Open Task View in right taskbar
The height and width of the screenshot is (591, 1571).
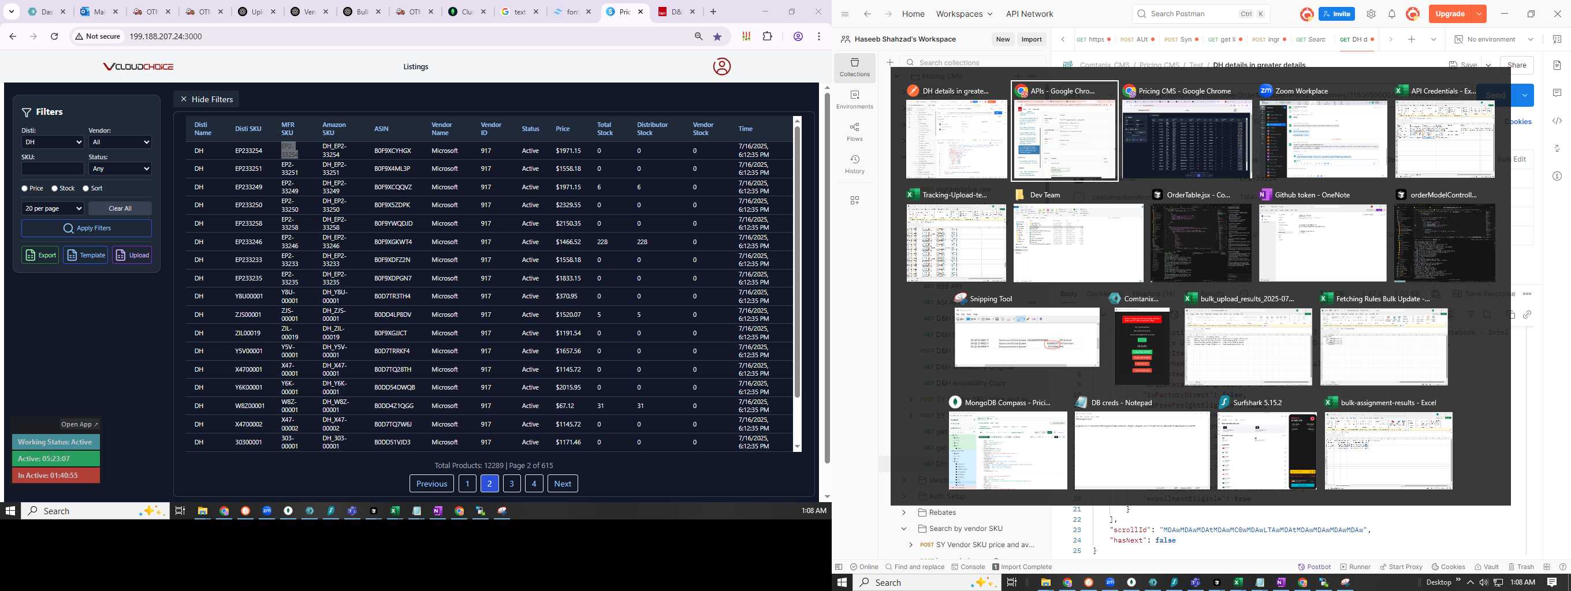1012,582
